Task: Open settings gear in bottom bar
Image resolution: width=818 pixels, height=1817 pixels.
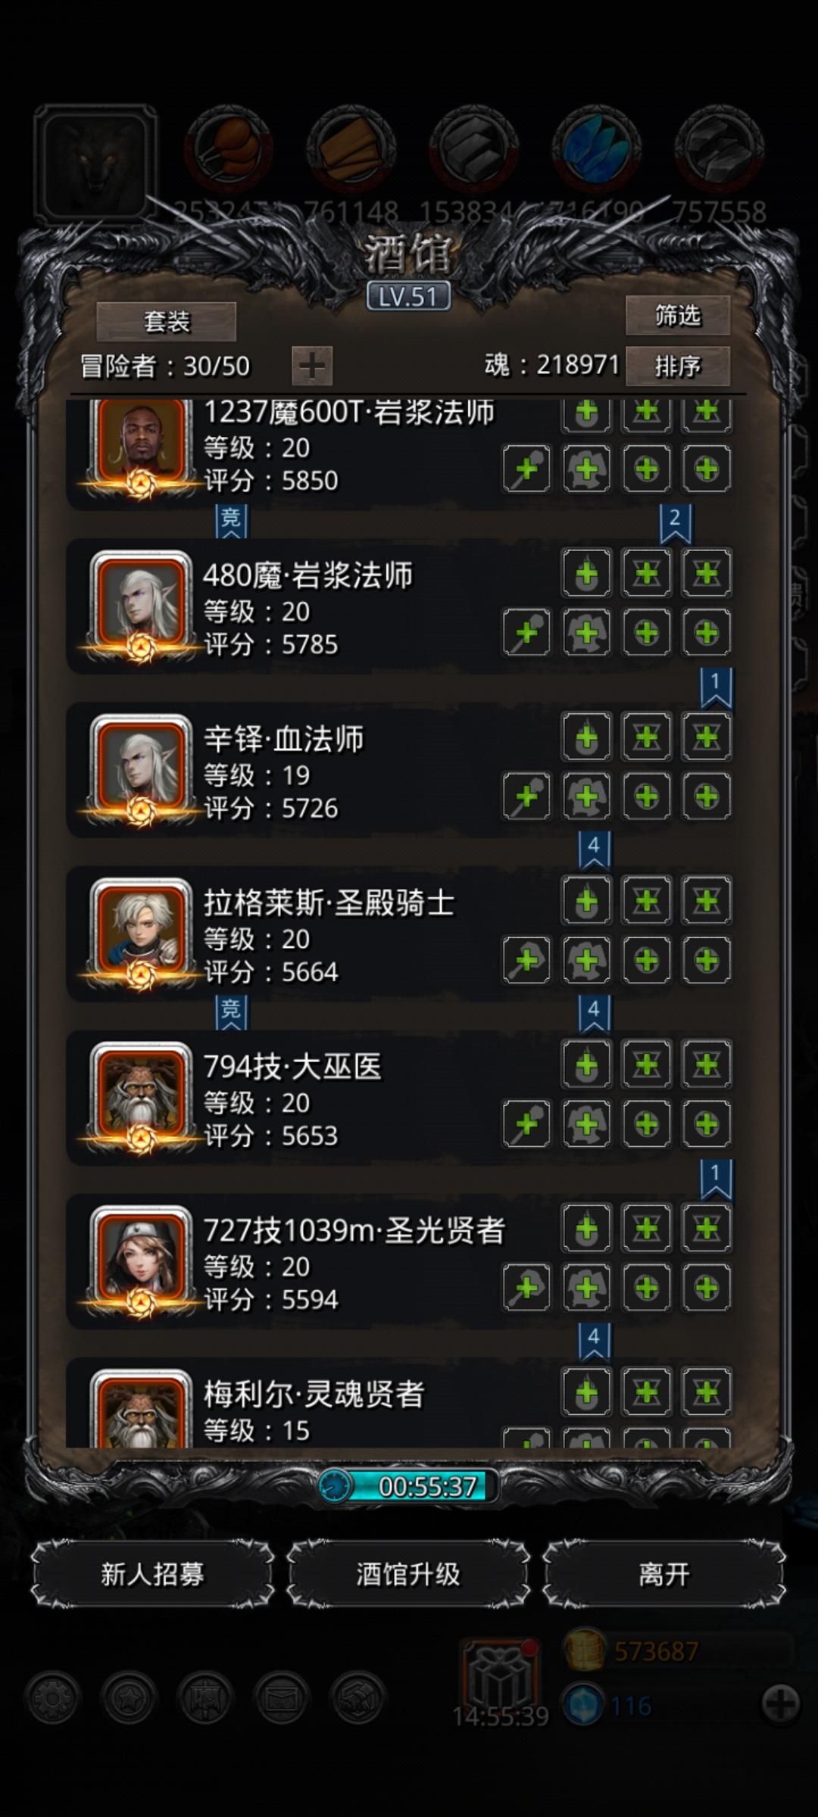Action: [x=52, y=1698]
